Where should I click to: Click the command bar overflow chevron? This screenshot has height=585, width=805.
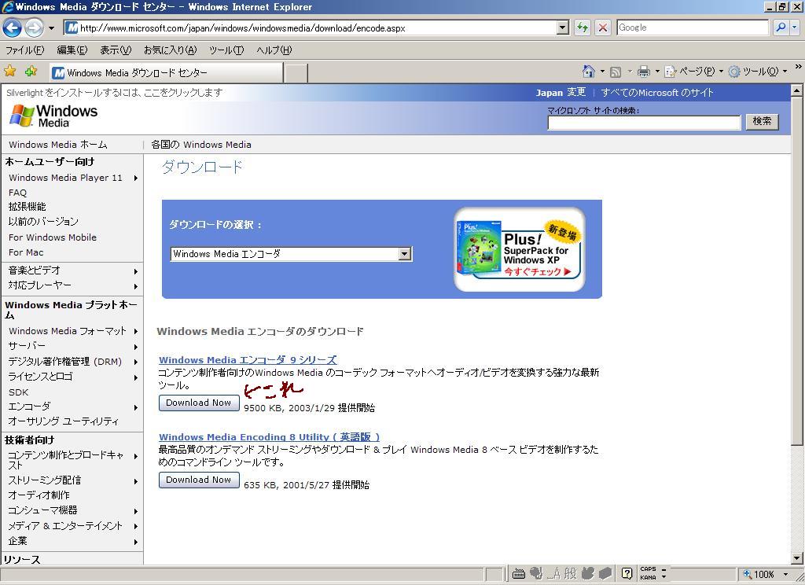(x=798, y=67)
